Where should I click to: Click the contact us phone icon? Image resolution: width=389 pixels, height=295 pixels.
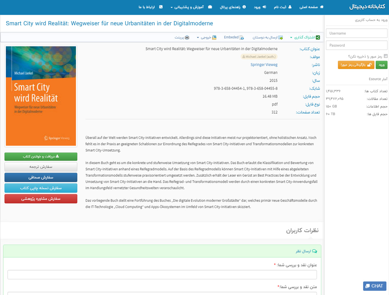click(x=161, y=7)
